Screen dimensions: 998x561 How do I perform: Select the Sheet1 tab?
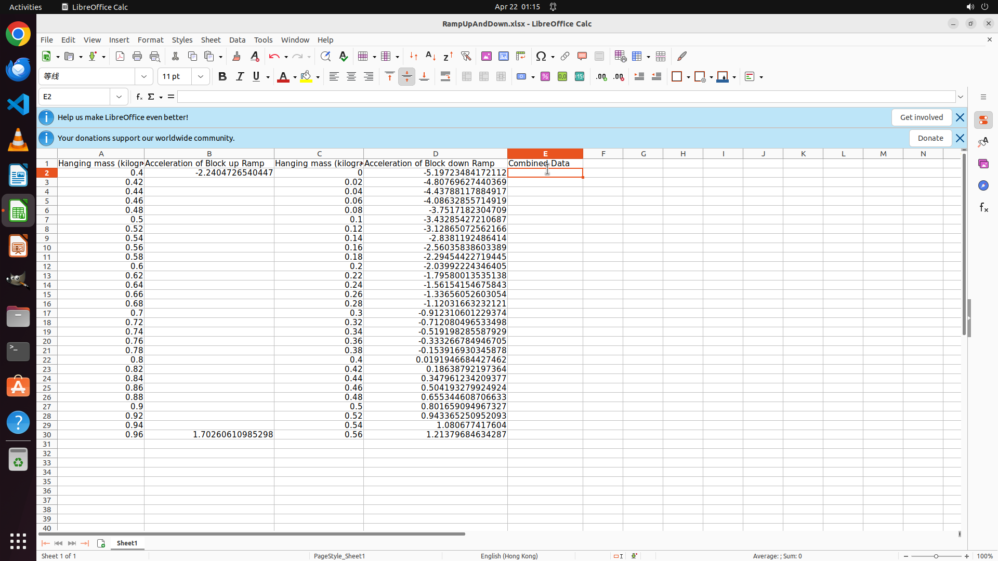[x=127, y=543]
